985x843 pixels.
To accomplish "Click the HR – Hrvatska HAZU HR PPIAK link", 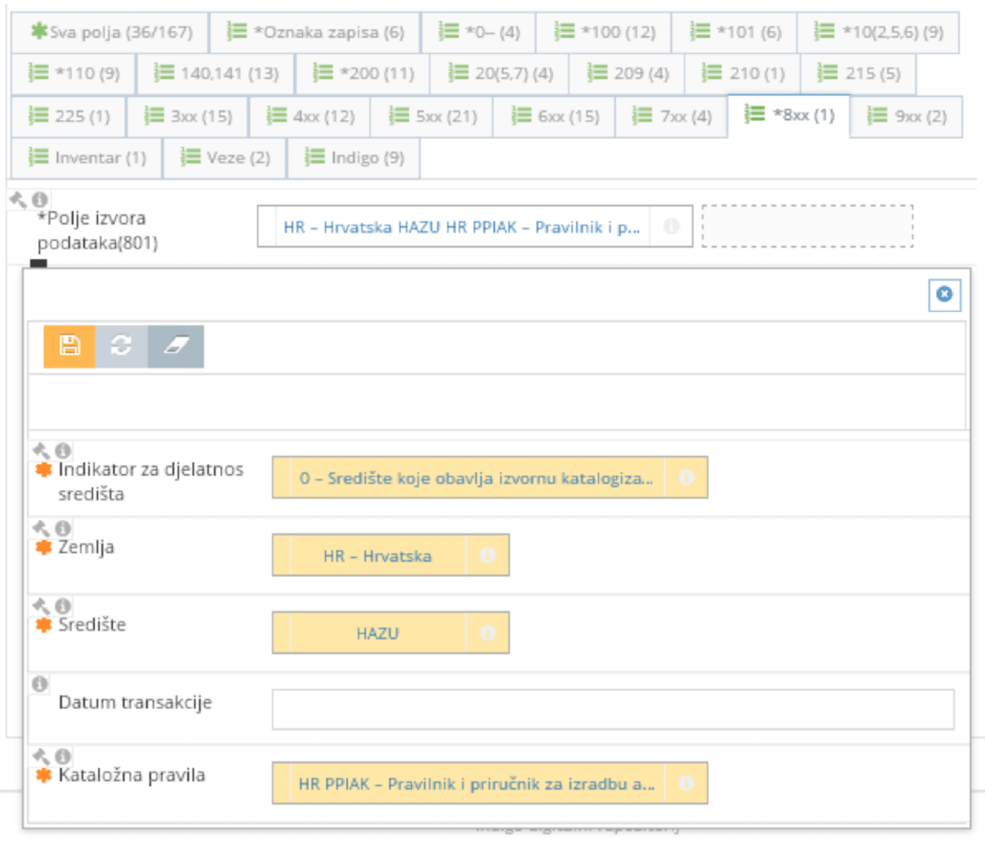I will [464, 227].
